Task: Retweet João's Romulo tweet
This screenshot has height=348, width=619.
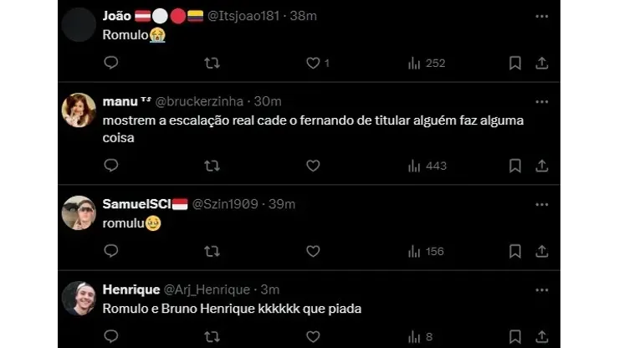Action: point(212,63)
